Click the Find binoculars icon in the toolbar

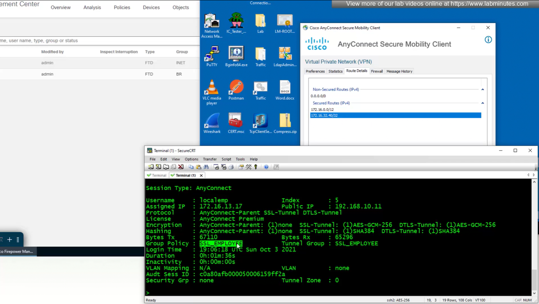[206, 167]
